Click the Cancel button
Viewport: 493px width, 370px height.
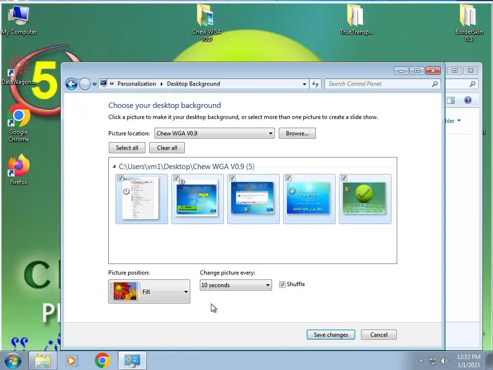[379, 335]
